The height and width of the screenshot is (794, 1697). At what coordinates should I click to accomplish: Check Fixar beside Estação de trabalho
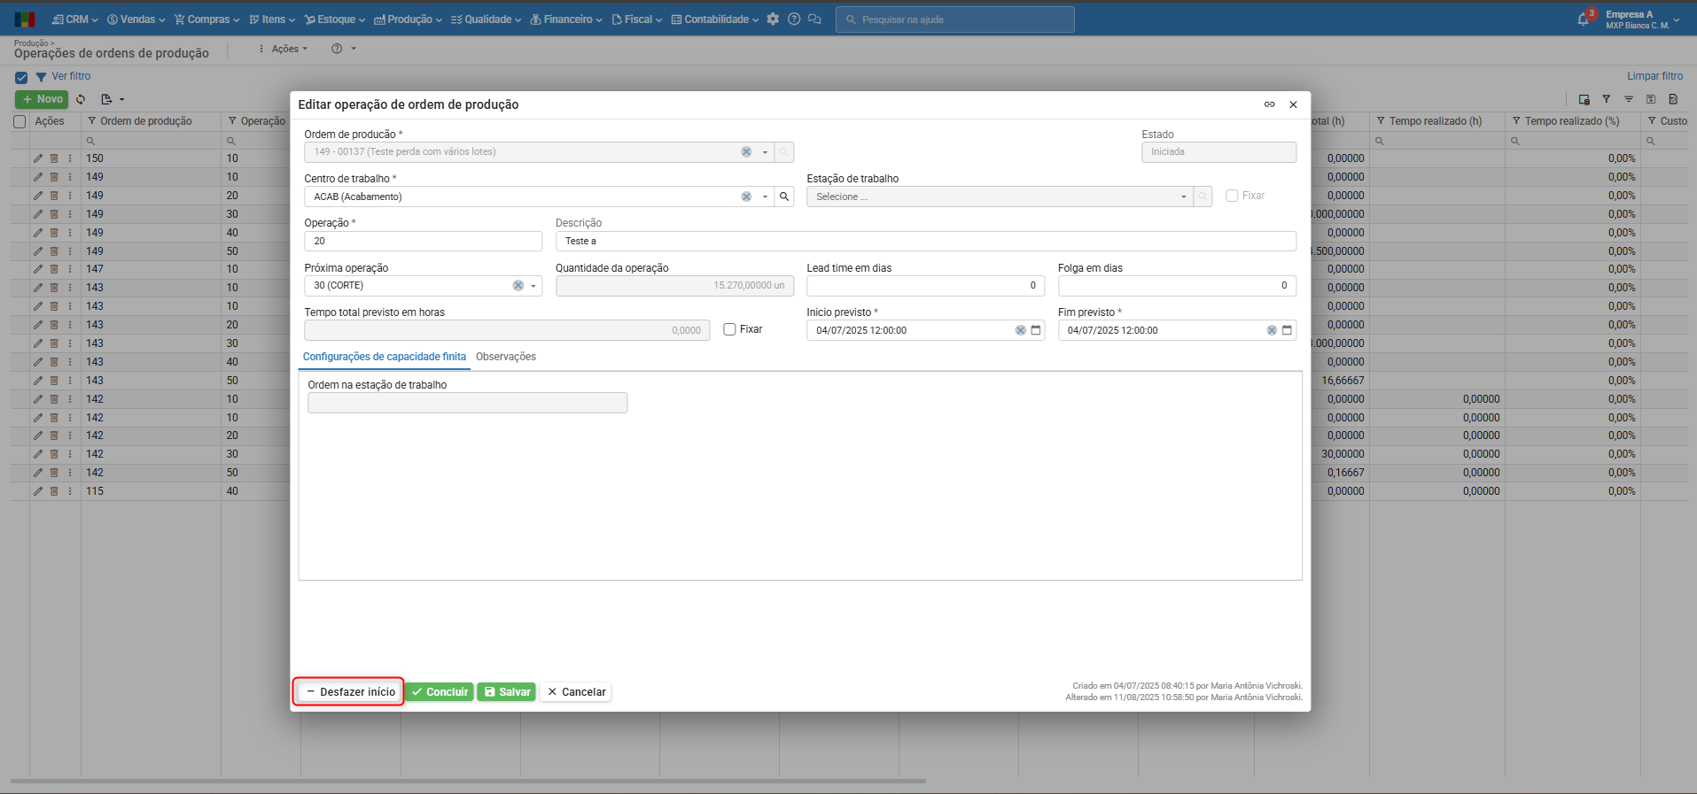coord(1232,196)
